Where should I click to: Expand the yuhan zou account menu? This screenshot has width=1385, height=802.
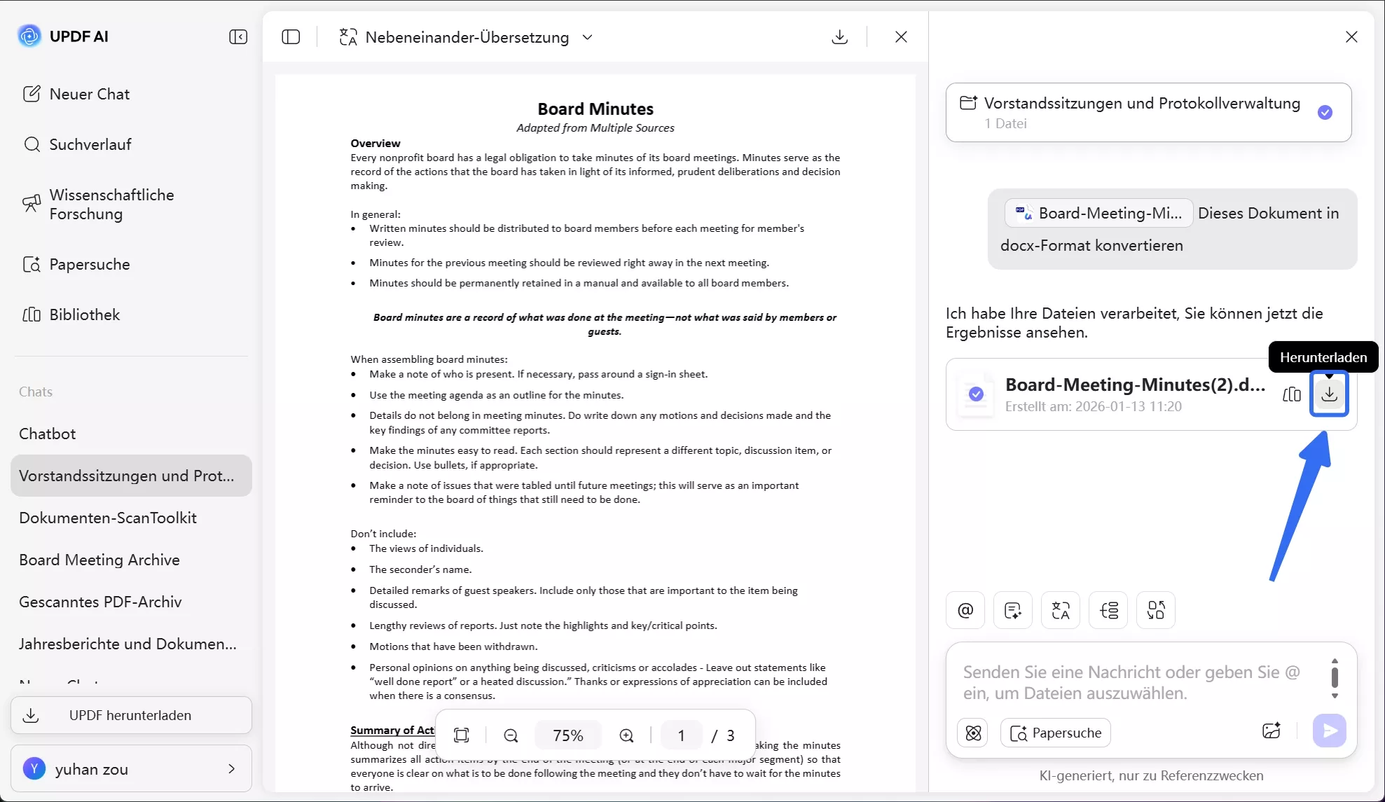coord(231,769)
